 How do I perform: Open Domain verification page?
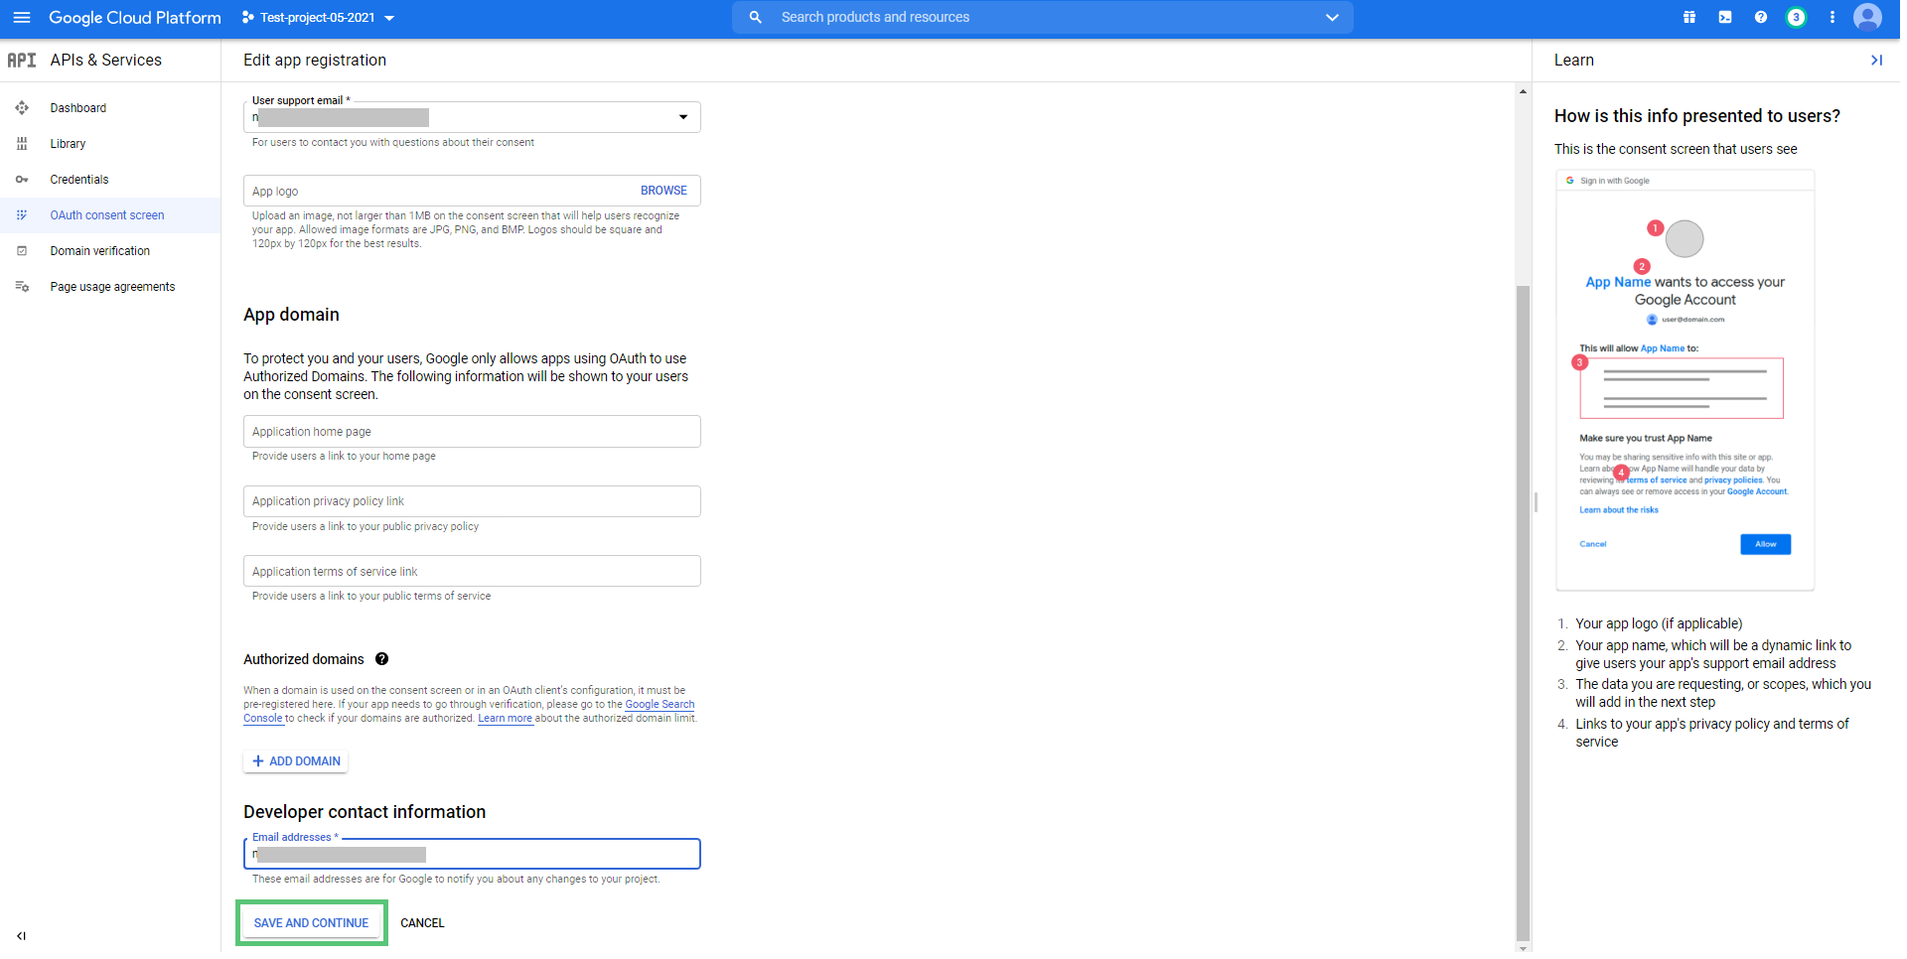click(x=100, y=251)
